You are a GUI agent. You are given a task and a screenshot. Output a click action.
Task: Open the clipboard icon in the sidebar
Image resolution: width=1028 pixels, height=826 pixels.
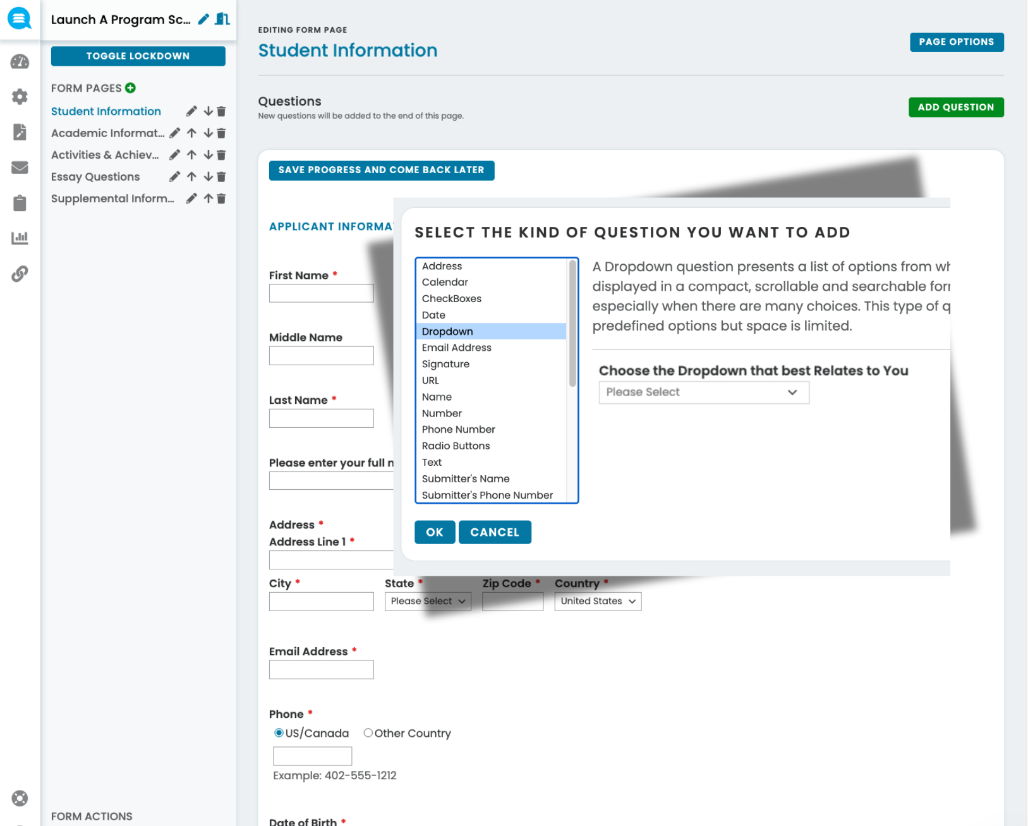tap(20, 203)
